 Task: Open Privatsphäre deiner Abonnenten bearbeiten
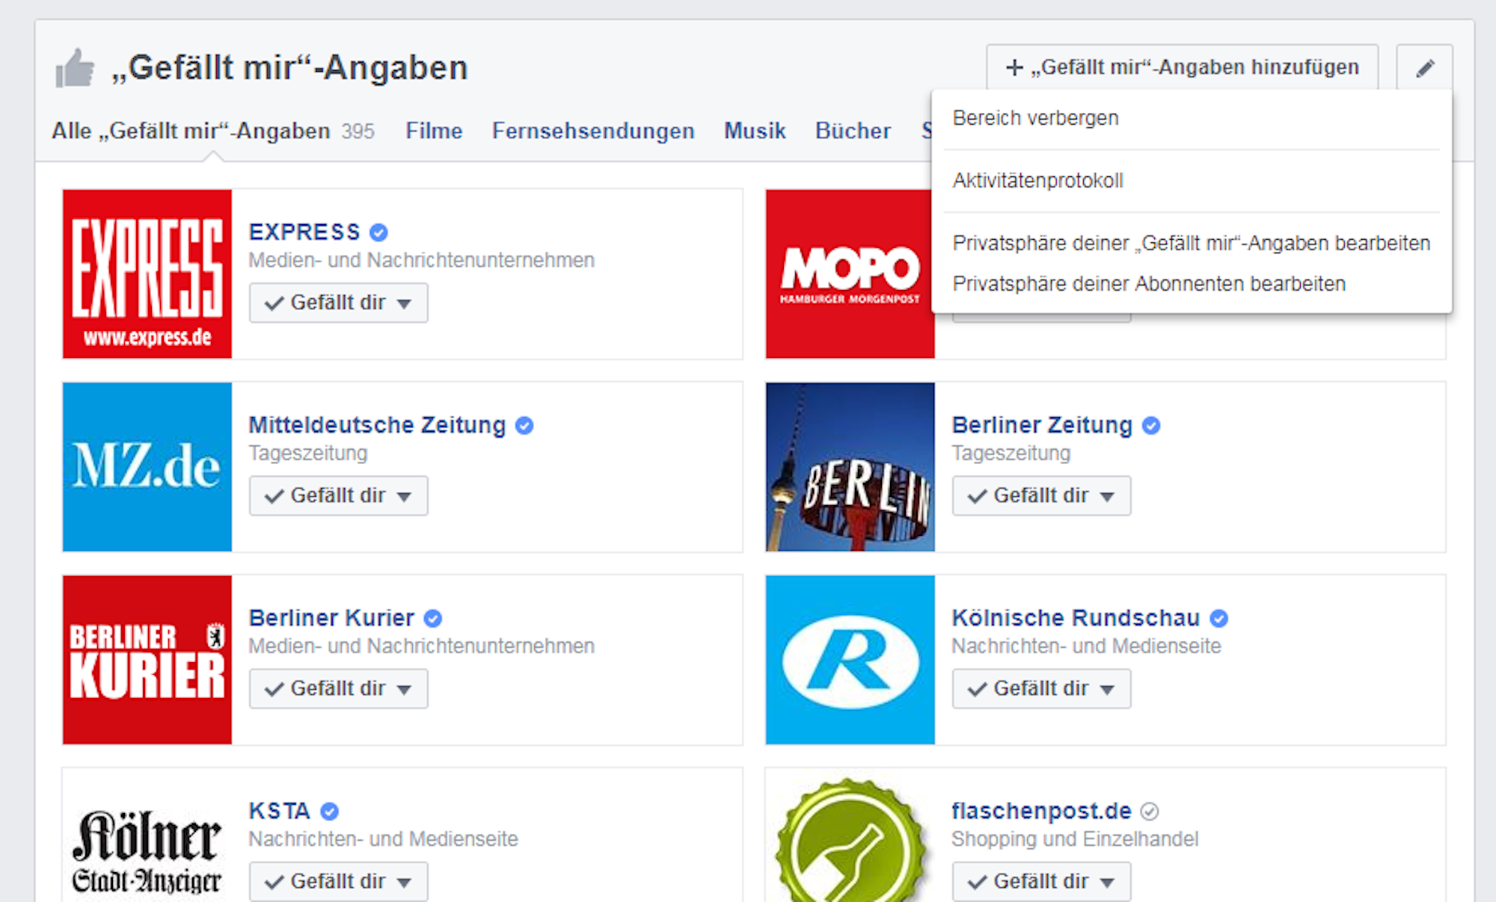click(1148, 283)
